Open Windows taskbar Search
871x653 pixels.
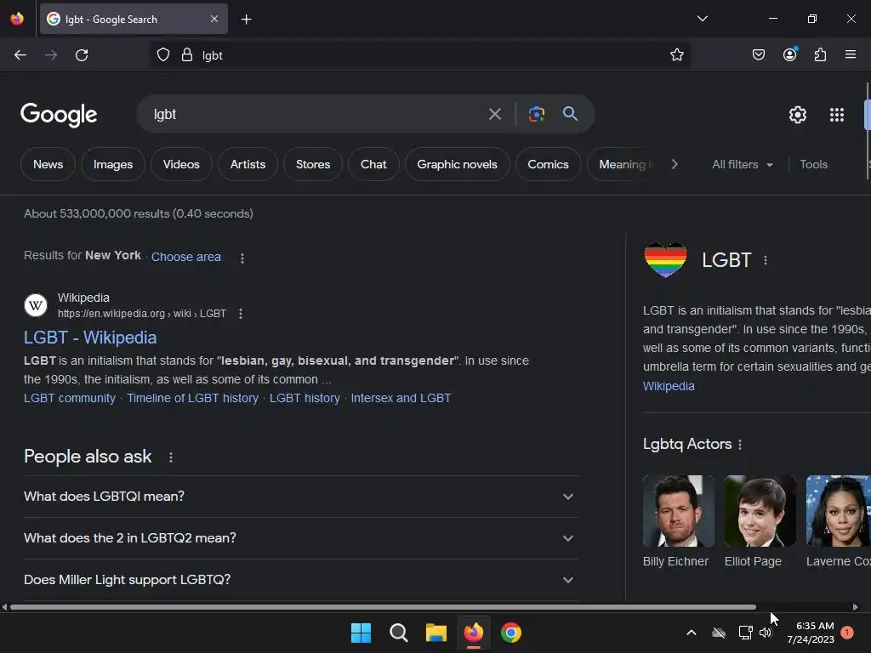pyautogui.click(x=398, y=633)
